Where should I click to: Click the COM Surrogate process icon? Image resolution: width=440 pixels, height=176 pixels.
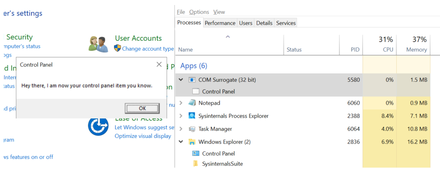[192, 80]
